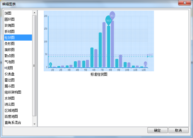193x138 pixels.
Task: Pick 雷达图 in the list
Action: click(10, 80)
